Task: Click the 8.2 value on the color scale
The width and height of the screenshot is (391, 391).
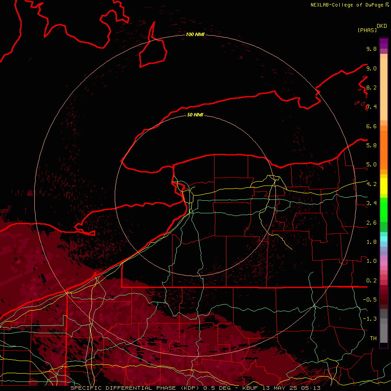Action: point(371,87)
